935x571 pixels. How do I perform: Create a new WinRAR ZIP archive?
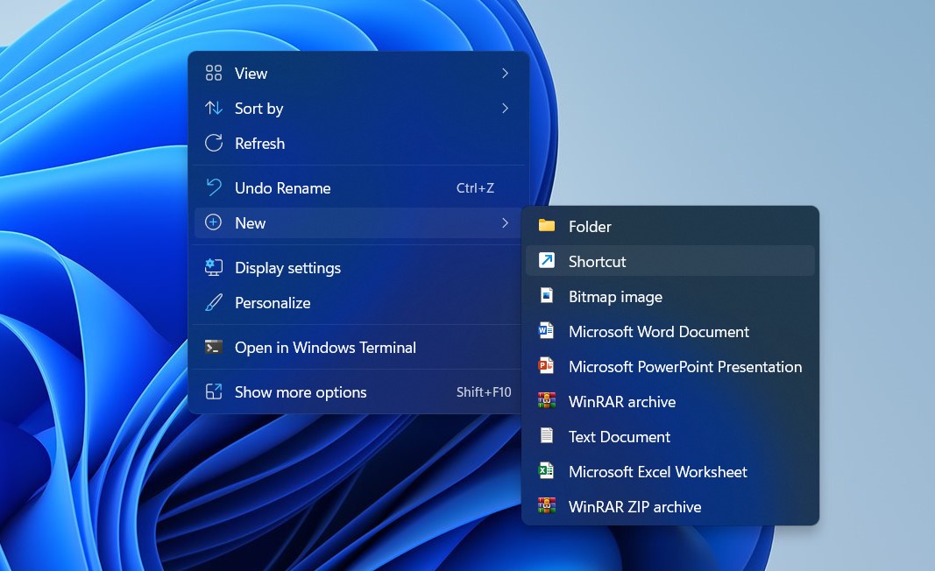634,506
